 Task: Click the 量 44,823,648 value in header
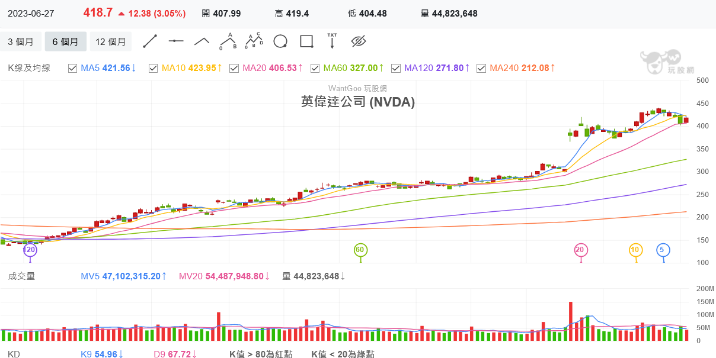coord(449,14)
